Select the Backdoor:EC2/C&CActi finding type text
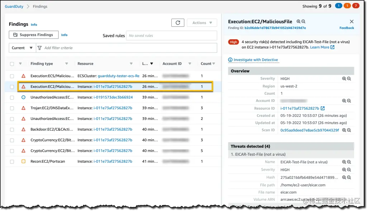 pos(52,129)
